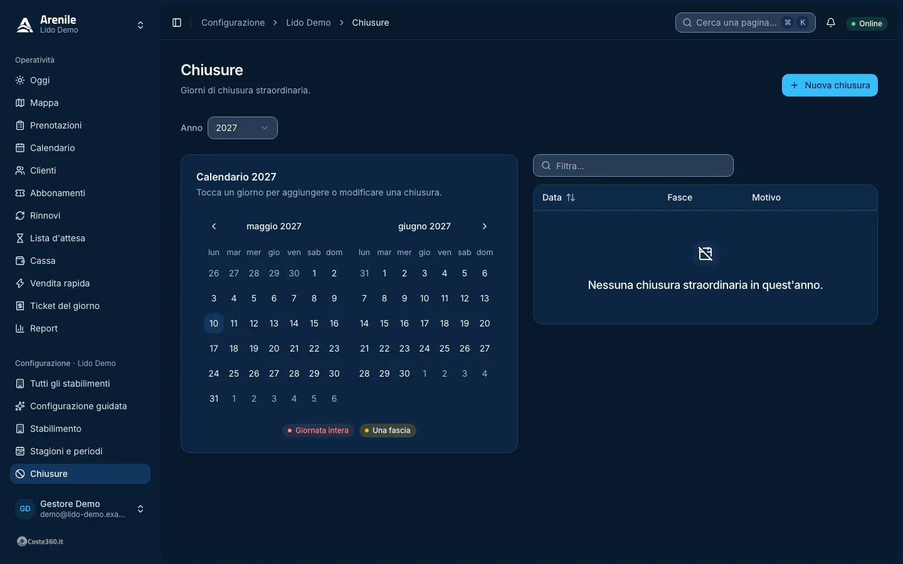Click the Configurazione guidata wand icon
Viewport: 903px width, 564px height.
[x=20, y=406]
